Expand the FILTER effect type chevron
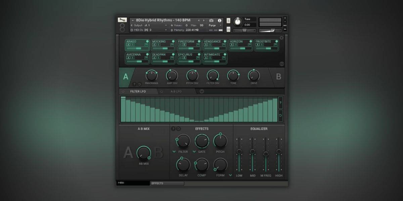The width and height of the screenshot is (403, 201). pos(174,152)
